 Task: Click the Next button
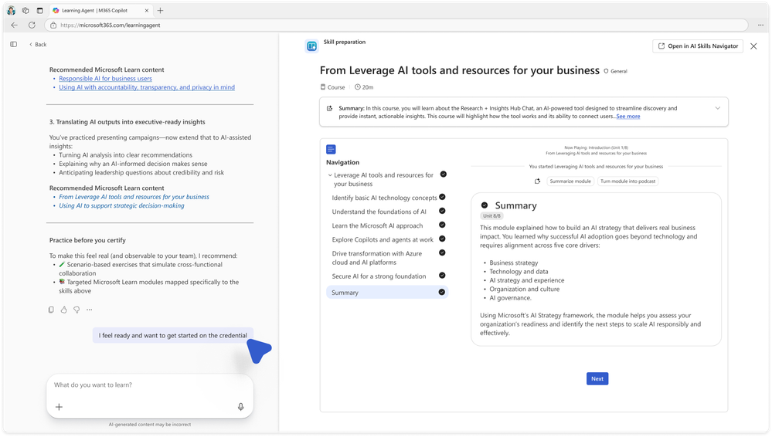pyautogui.click(x=597, y=378)
